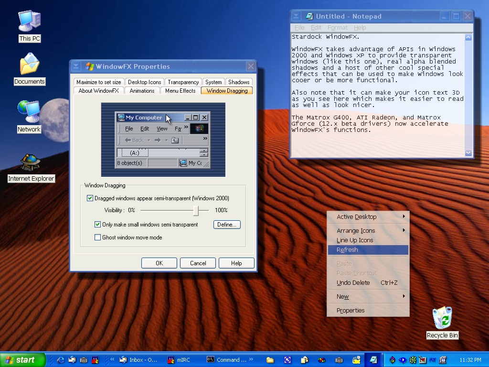Open the Notepad Edit menu
Viewport: 489px width, 367px height.
coord(316,27)
